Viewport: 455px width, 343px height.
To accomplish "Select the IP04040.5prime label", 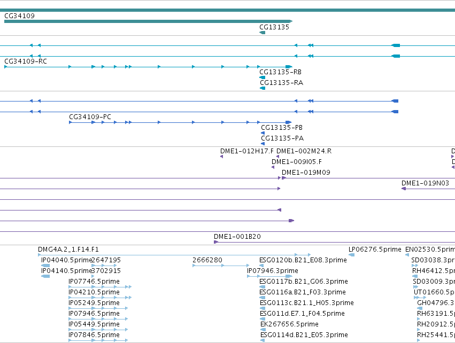I will (x=66, y=260).
